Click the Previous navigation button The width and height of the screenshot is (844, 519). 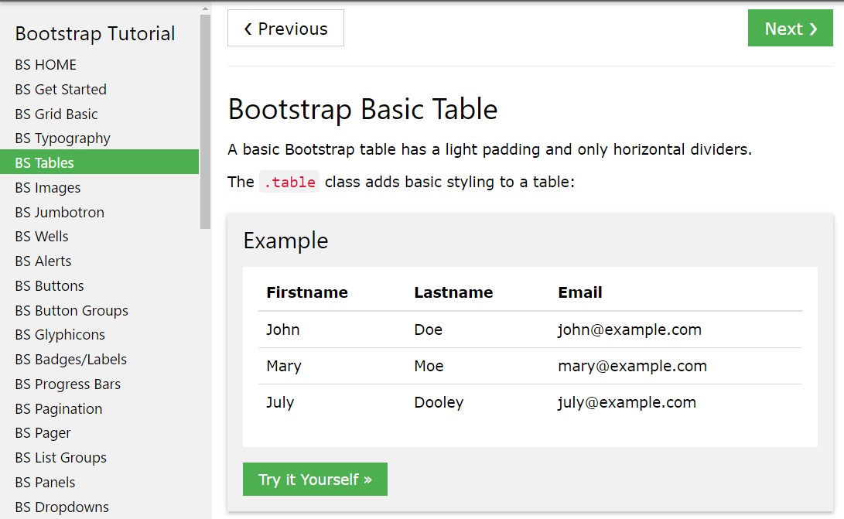click(x=285, y=29)
